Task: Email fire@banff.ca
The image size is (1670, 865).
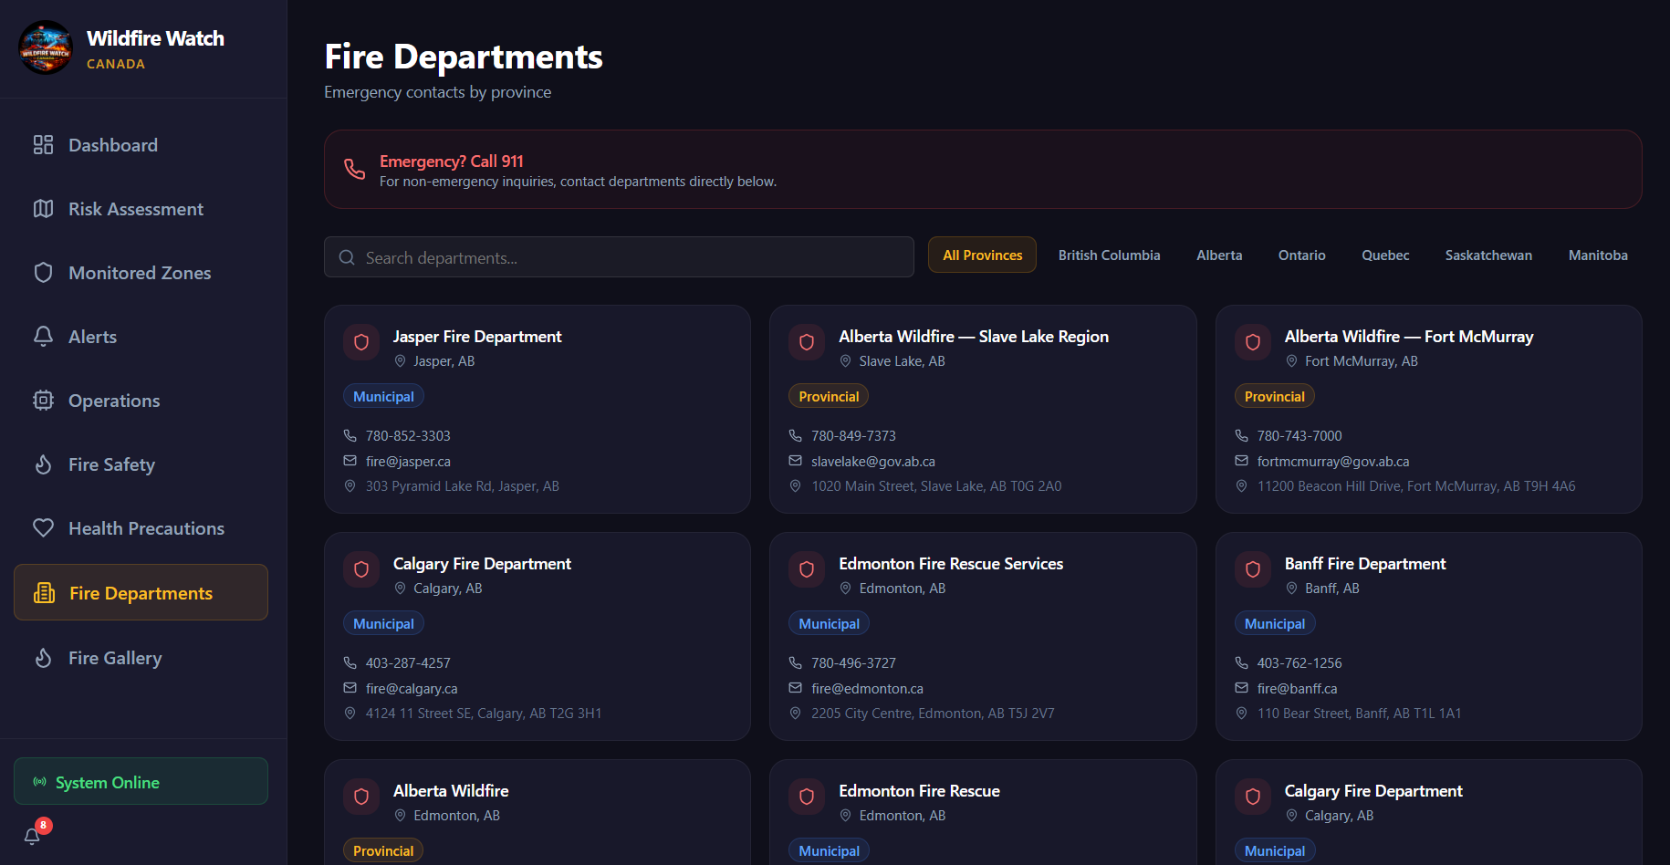Action: pos(1297,689)
